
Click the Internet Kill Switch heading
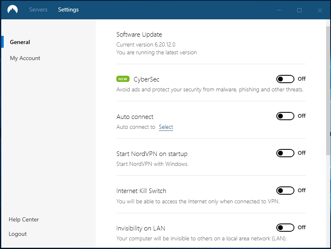pyautogui.click(x=141, y=191)
